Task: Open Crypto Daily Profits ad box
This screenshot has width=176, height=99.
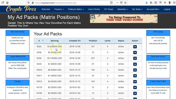Action: (158, 89)
